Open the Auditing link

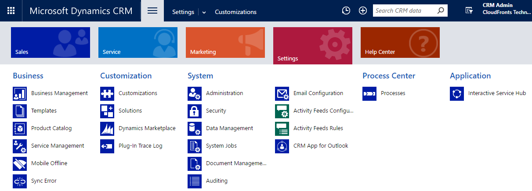click(x=217, y=181)
